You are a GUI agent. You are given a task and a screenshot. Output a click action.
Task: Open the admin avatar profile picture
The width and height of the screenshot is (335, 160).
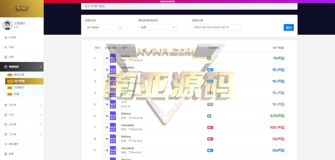pyautogui.click(x=8, y=25)
